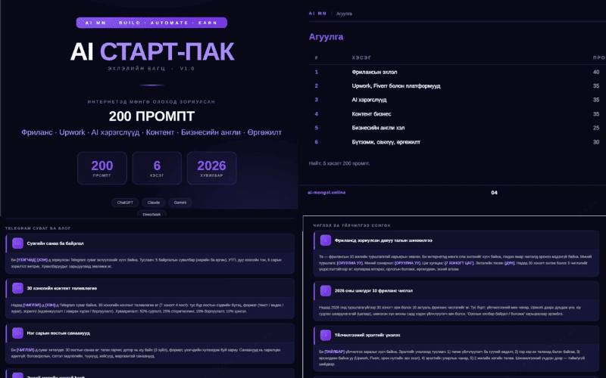Click the Gemini pill tag
The width and height of the screenshot is (606, 378).
180,203
